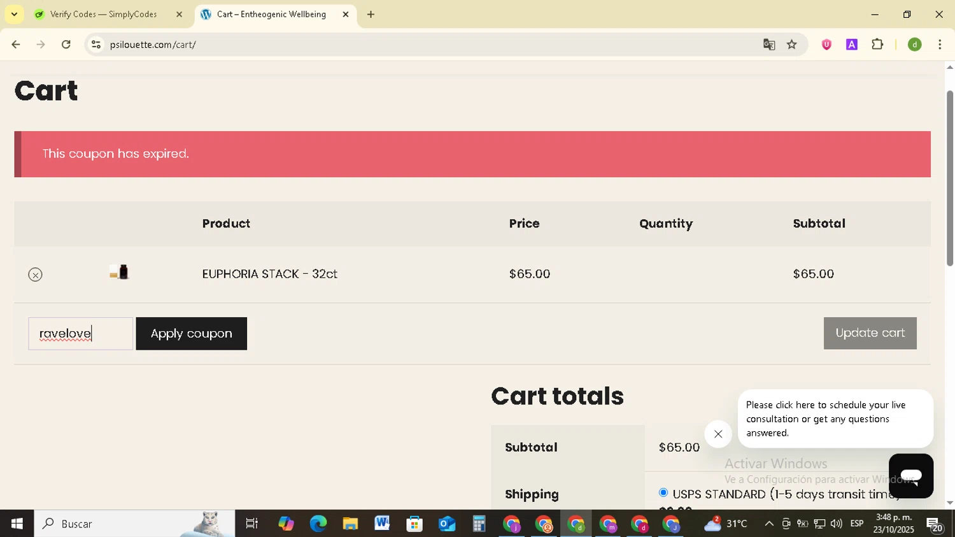Open Chrome's three-dot menu
Viewport: 955px width, 537px height.
click(940, 45)
